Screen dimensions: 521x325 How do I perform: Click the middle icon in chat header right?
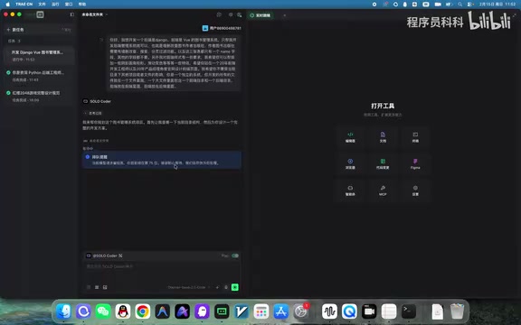point(231,14)
